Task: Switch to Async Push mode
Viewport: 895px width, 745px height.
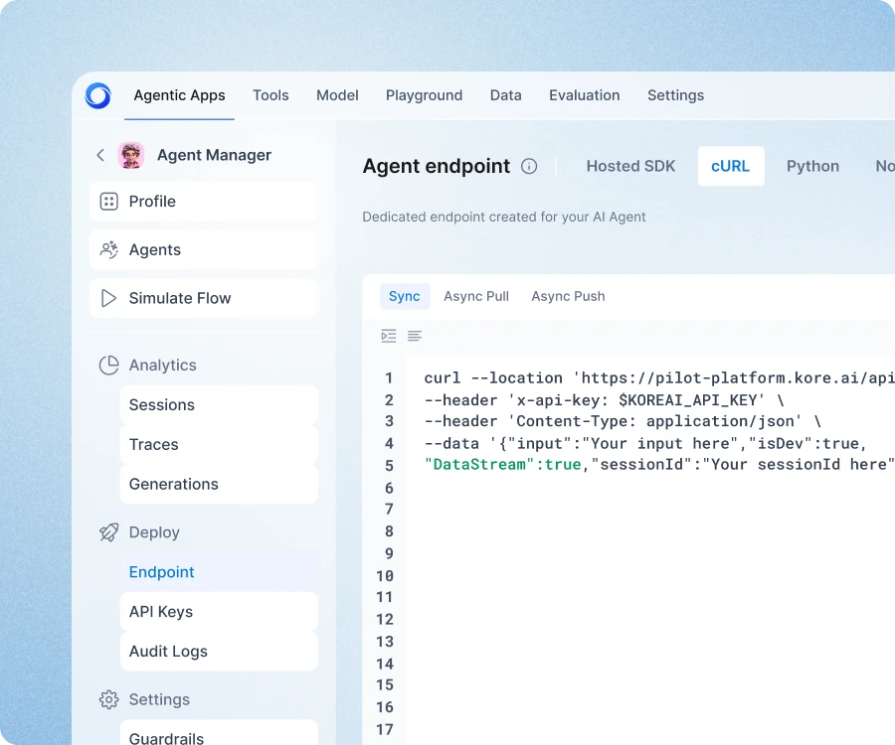Action: [569, 296]
